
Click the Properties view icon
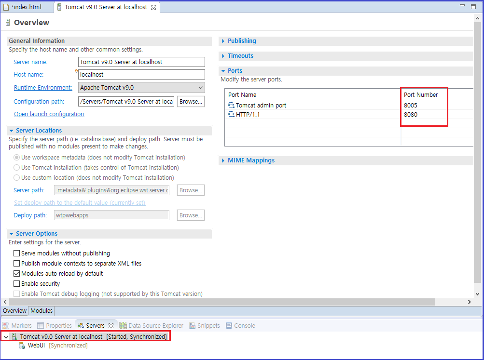click(x=41, y=325)
